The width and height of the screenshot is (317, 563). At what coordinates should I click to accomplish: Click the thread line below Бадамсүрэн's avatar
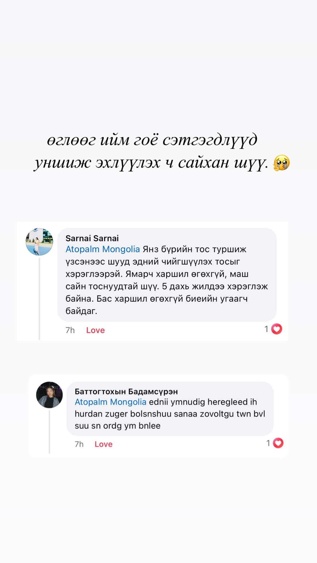[50, 432]
